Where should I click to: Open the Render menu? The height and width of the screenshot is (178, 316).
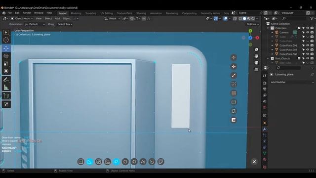27,13
